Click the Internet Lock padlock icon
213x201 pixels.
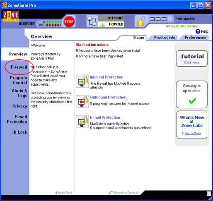pyautogui.click(x=141, y=22)
